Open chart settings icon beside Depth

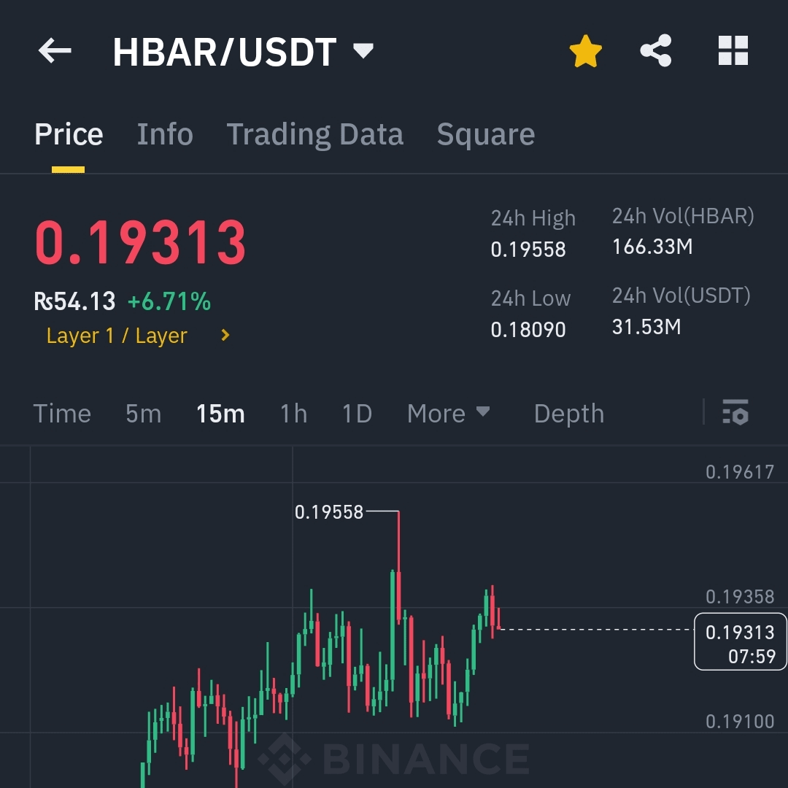735,412
